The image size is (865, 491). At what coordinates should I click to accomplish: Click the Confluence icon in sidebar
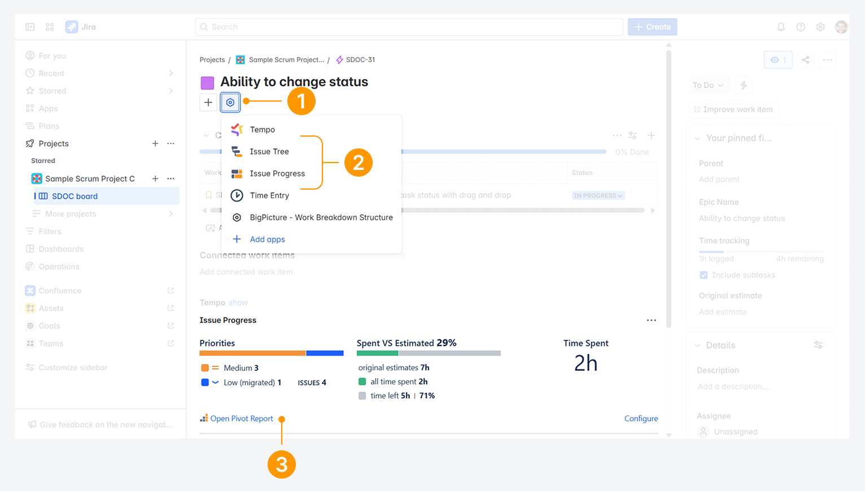point(30,291)
